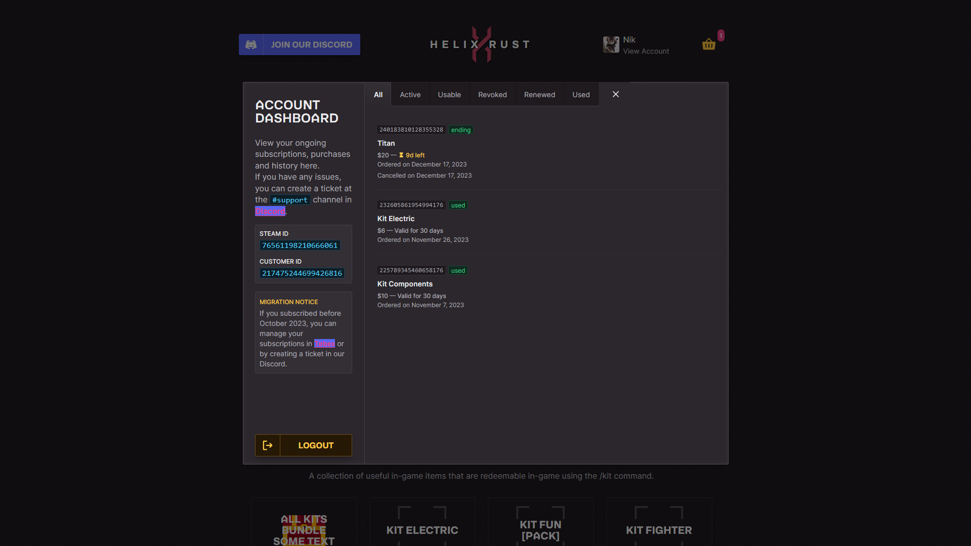The width and height of the screenshot is (971, 546).
Task: Click the Discord hyperlink in the support text
Action: pos(270,211)
